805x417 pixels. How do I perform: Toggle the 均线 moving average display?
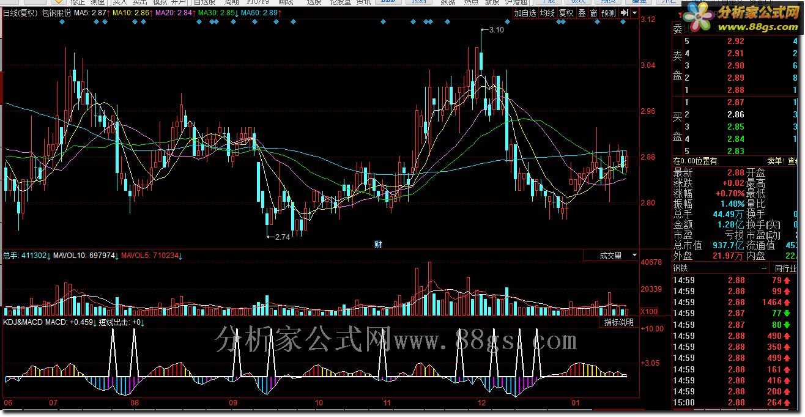(547, 13)
